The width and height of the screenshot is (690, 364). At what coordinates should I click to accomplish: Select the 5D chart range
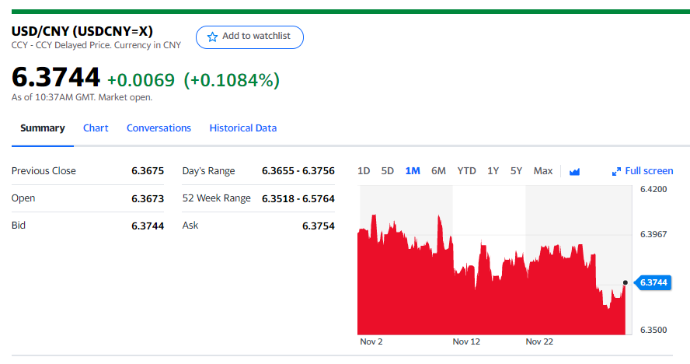(388, 171)
